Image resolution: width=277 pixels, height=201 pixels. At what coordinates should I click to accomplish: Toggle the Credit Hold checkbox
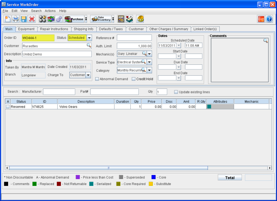pyautogui.click(x=133, y=79)
